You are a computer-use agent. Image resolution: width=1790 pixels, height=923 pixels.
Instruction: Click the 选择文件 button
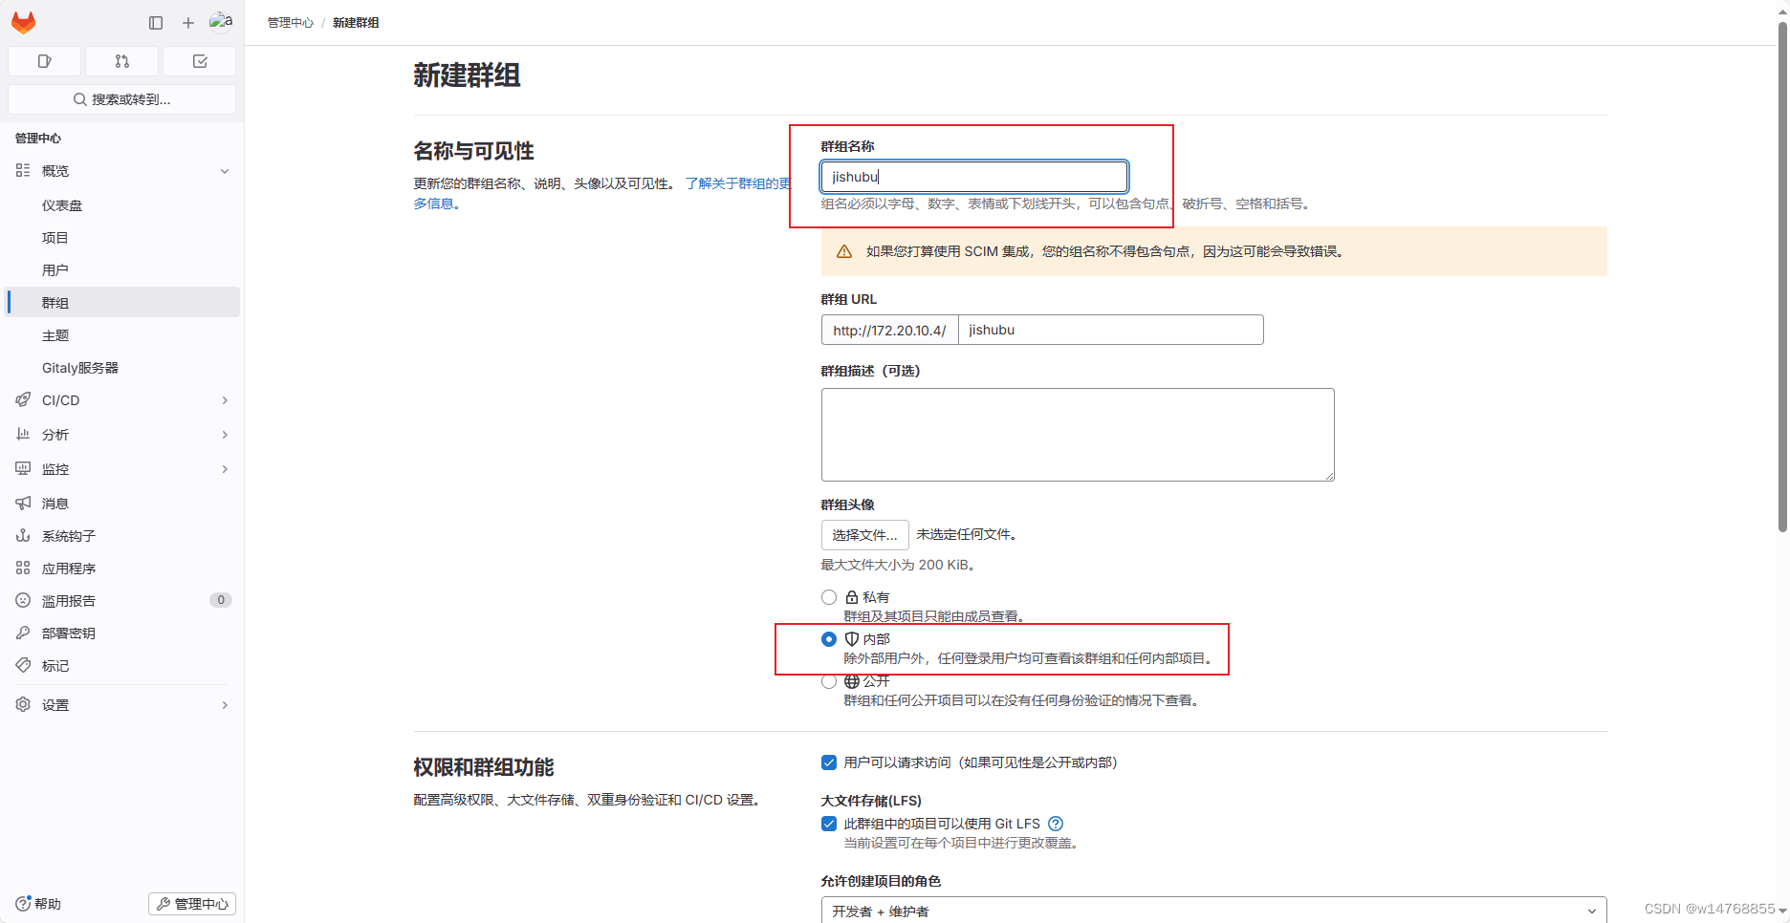pyautogui.click(x=864, y=535)
